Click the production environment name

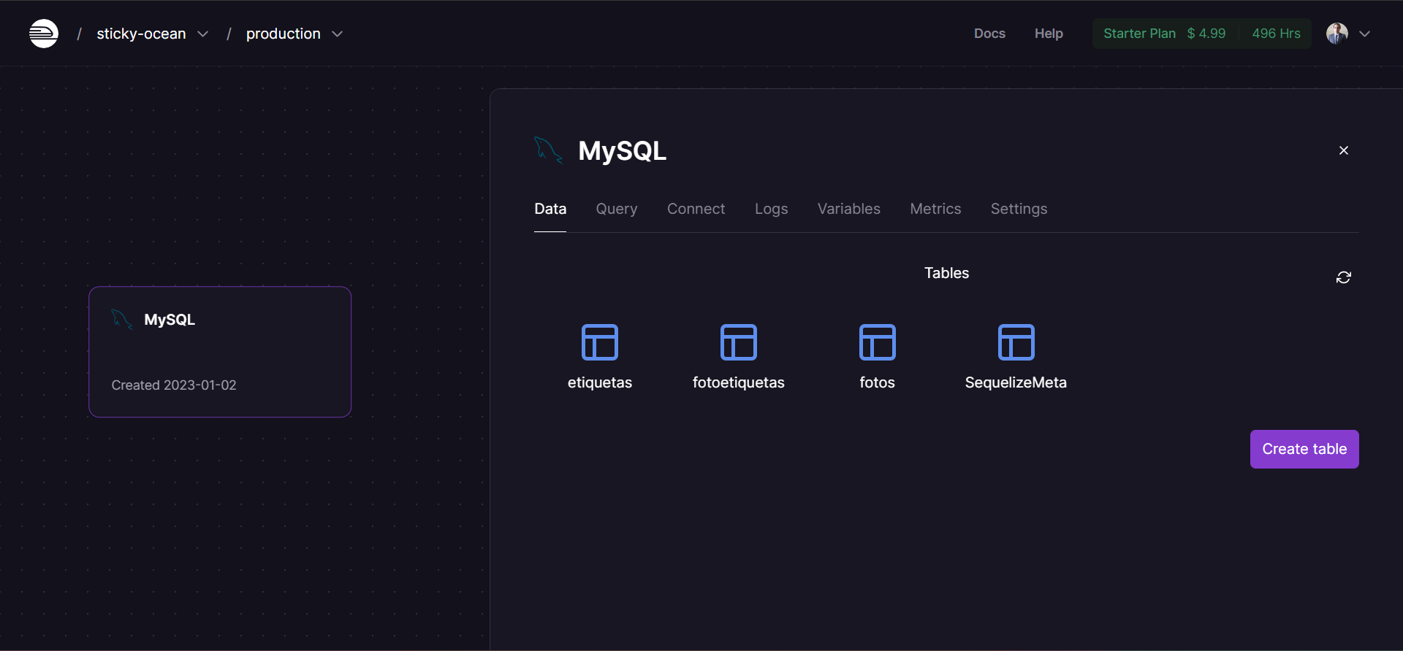pyautogui.click(x=284, y=34)
